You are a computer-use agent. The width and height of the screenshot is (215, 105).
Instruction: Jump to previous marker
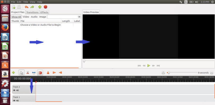(54, 73)
